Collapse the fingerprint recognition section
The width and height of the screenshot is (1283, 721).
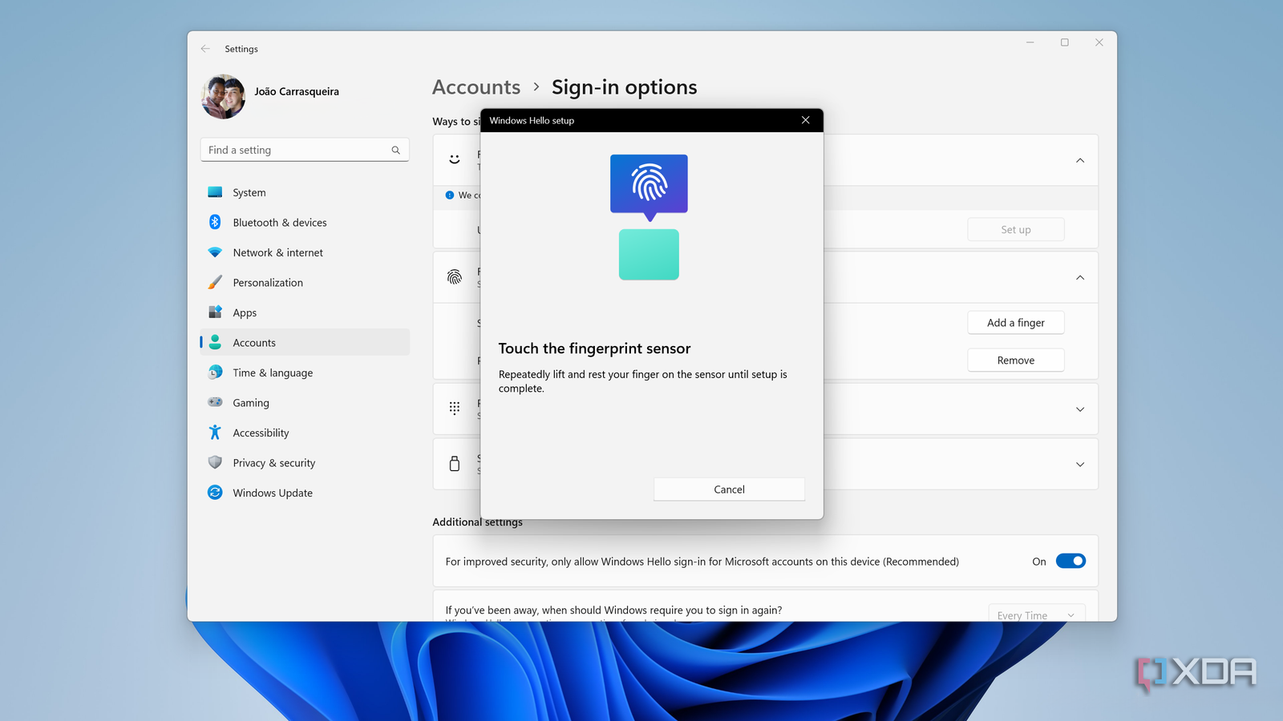point(1080,277)
